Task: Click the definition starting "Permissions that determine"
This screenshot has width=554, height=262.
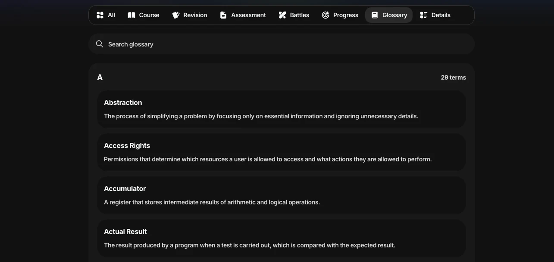Action: [268, 159]
